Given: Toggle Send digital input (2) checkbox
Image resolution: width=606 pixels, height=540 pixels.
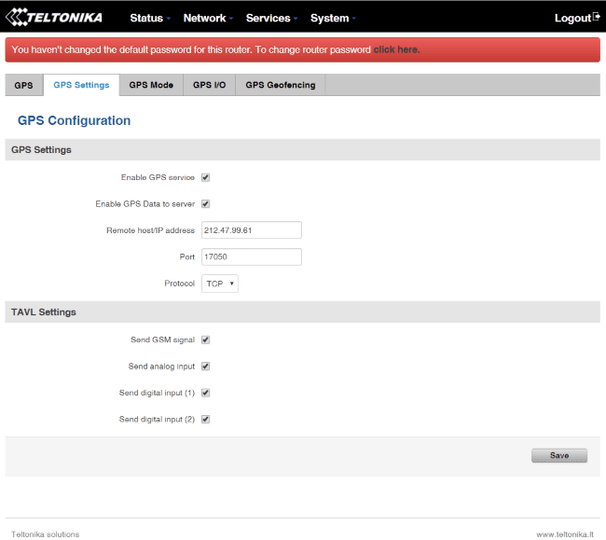Looking at the screenshot, I should 205,420.
